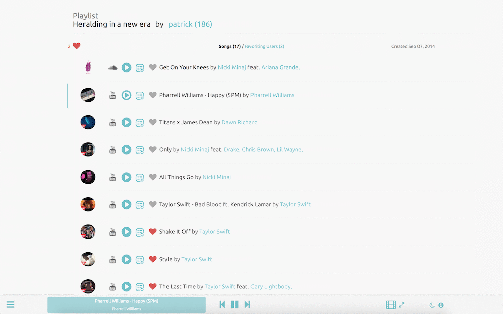The height and width of the screenshot is (314, 503).
Task: Open YouTube source for Only
Action: click(x=112, y=150)
